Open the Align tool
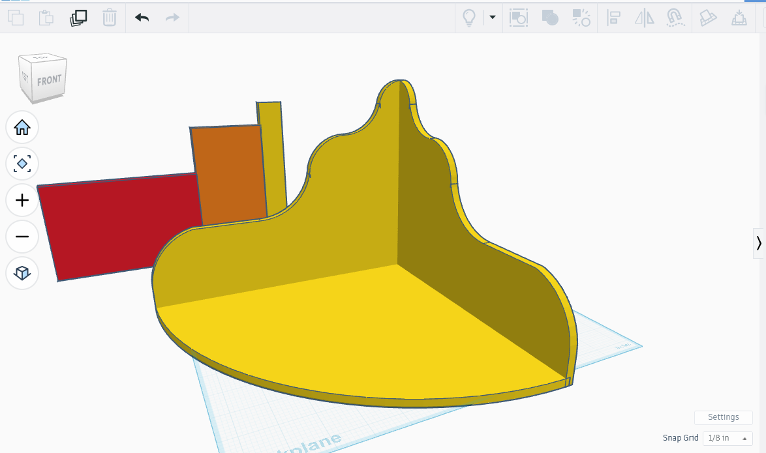766x453 pixels. pos(613,18)
